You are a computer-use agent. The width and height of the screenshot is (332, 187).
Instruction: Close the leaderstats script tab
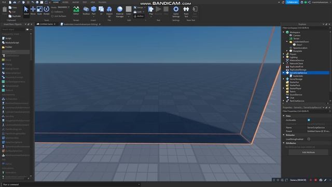pos(100,24)
